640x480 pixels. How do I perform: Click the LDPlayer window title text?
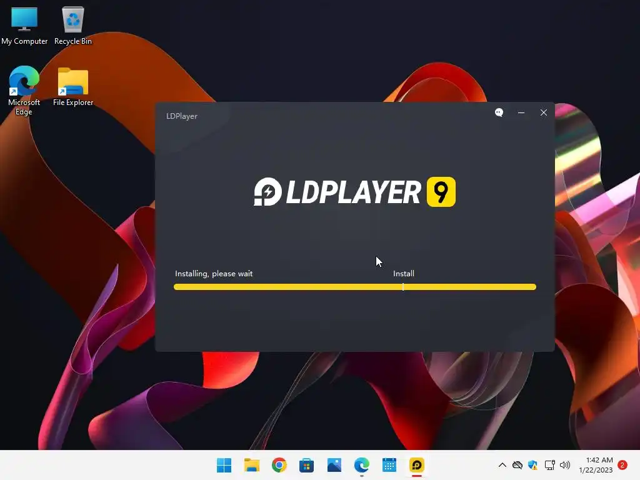coord(182,116)
